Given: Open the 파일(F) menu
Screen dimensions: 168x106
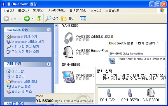Looking at the screenshot, I should (9, 10).
